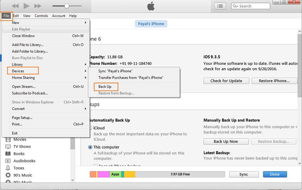This screenshot has width=302, height=190.
Task: Click main pane scrollbar down arrow
Action: (x=300, y=163)
